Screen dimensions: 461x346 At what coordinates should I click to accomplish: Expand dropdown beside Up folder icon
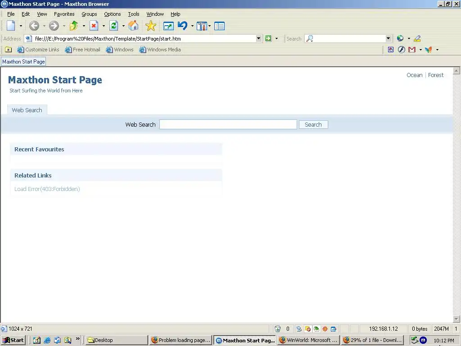click(x=84, y=26)
